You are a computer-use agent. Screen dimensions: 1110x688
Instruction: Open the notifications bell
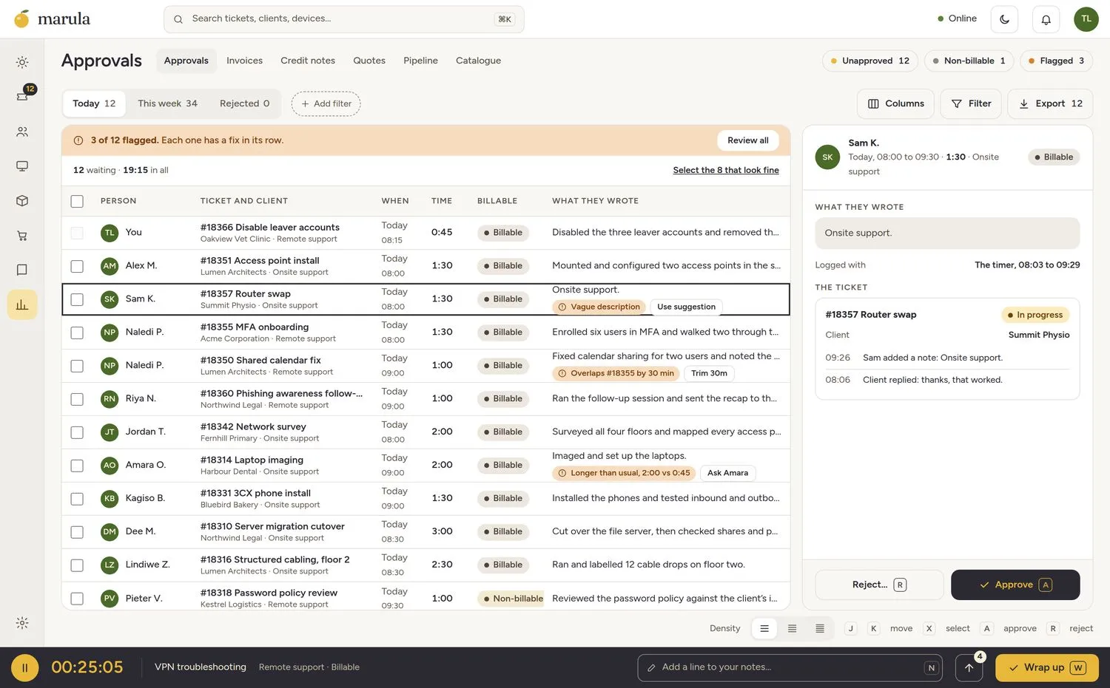tap(1046, 19)
